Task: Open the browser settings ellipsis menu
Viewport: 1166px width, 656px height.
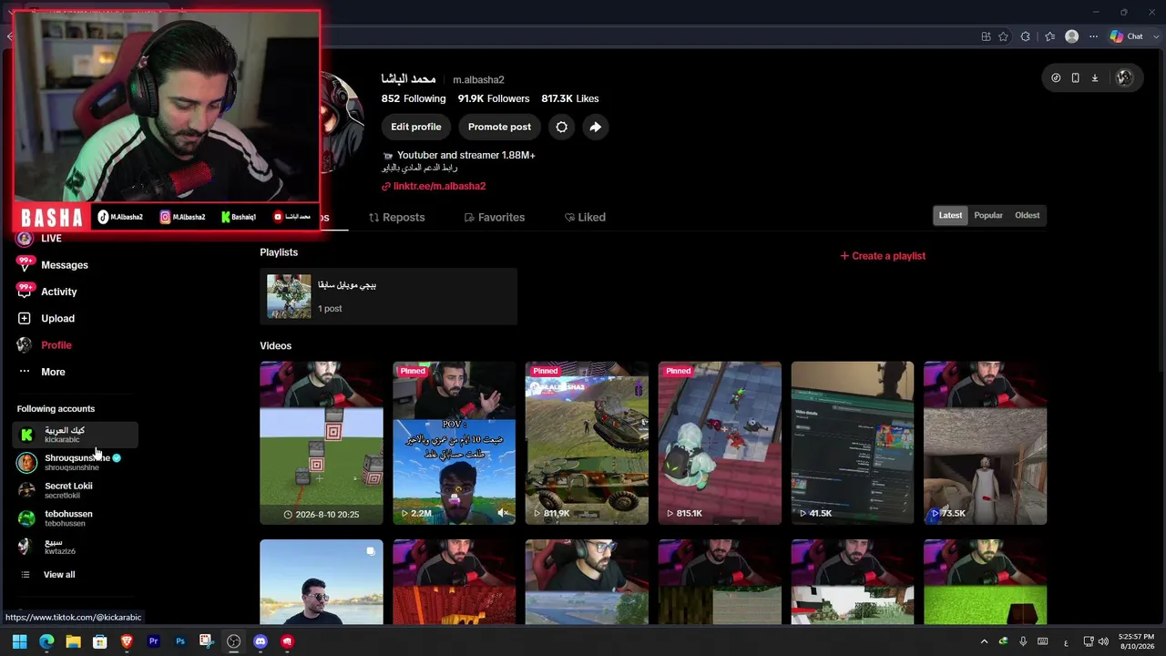Action: tap(1093, 36)
